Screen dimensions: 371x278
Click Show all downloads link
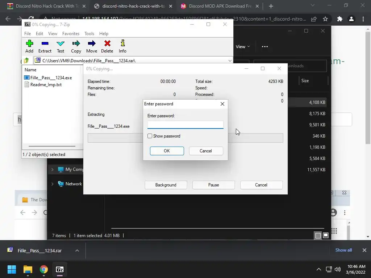coord(343,250)
